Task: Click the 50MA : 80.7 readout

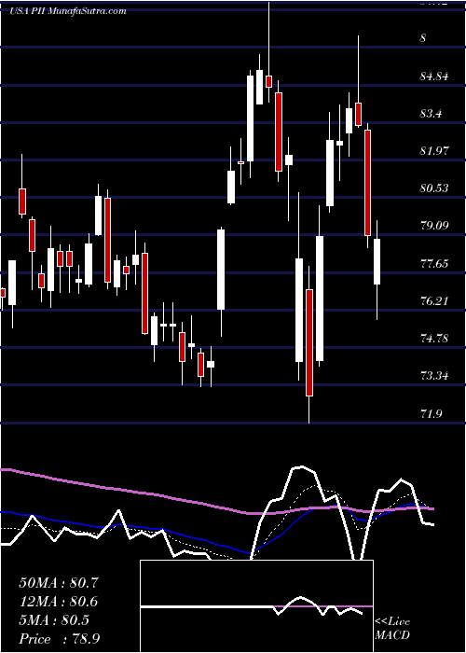Action: [x=58, y=583]
